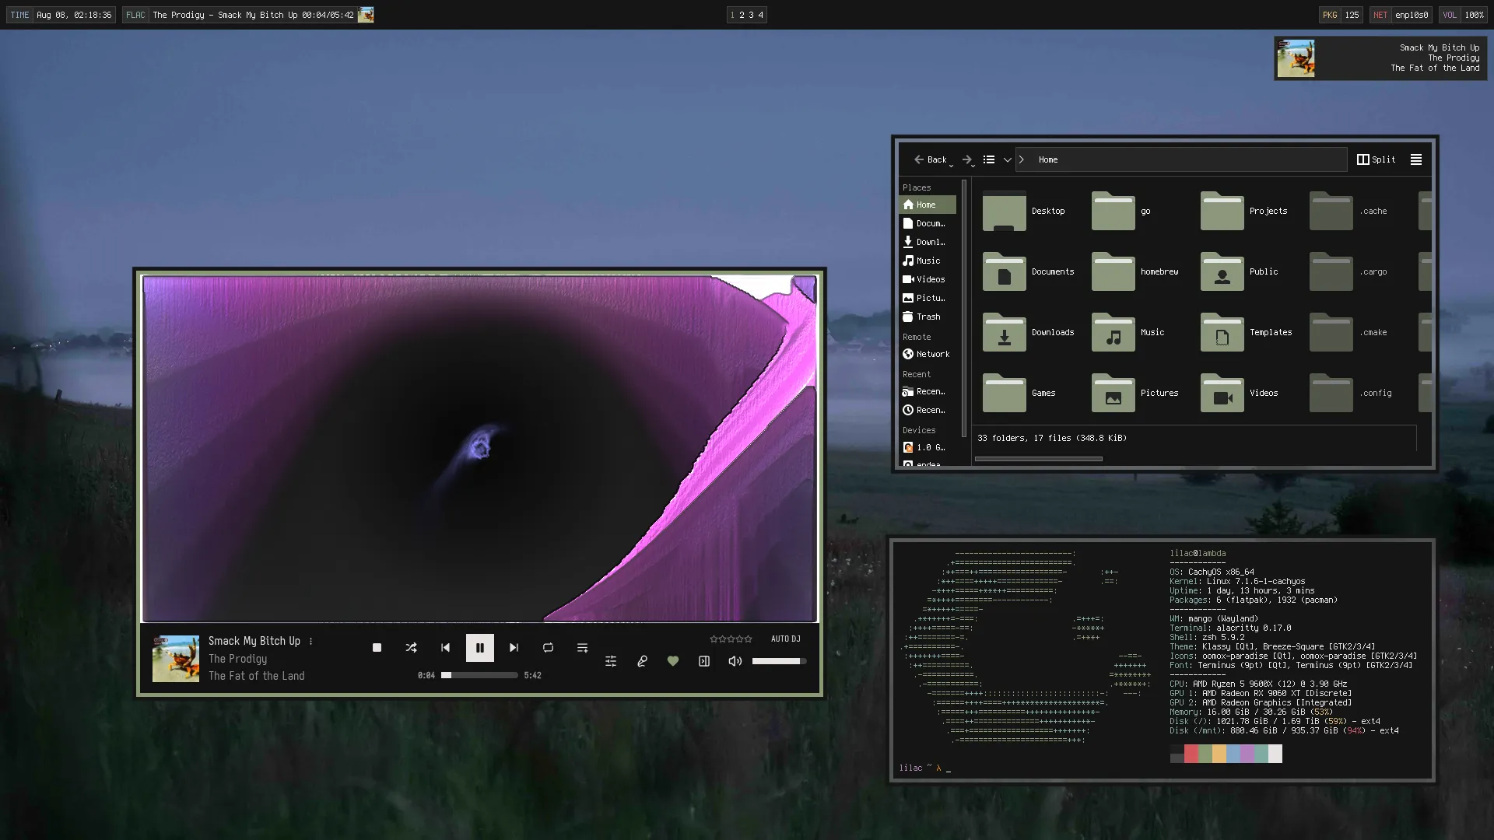Select the Projects folder icon

coord(1222,211)
